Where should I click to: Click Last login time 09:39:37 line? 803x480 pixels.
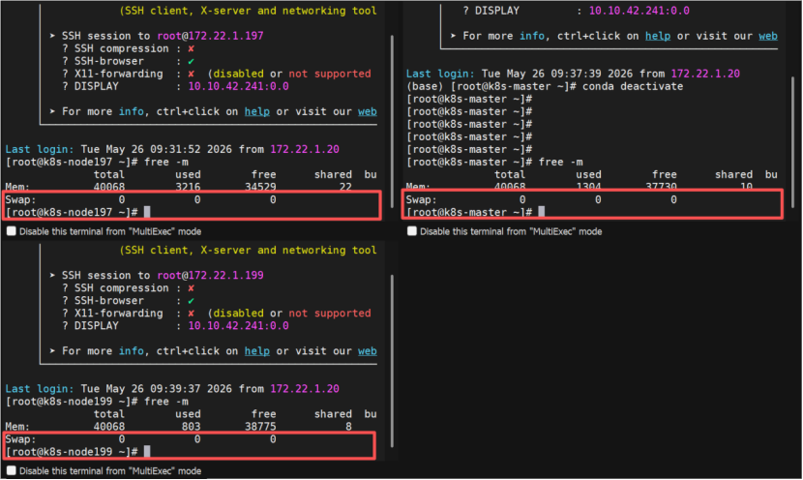(172, 388)
